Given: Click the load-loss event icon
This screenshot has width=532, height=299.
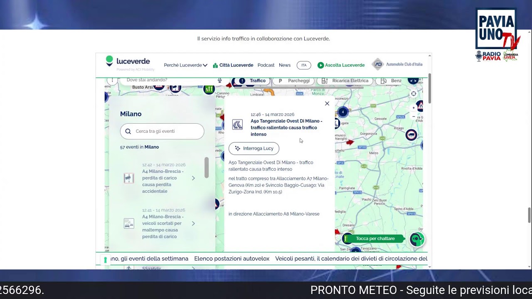Looking at the screenshot, I should [x=129, y=178].
